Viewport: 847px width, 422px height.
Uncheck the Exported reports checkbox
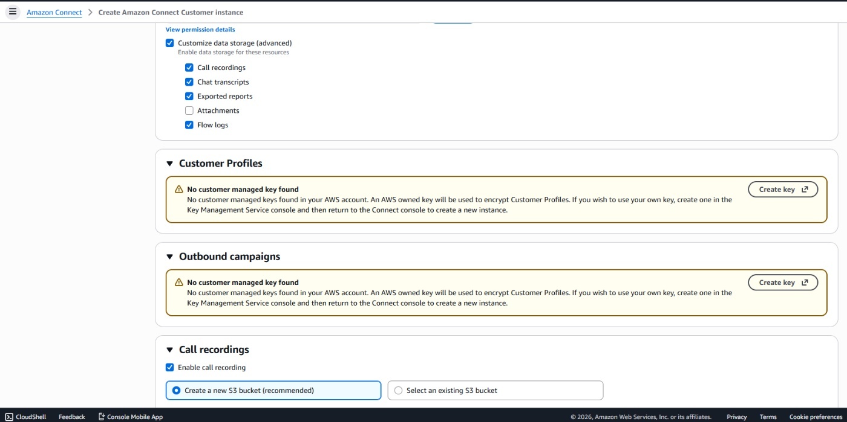[189, 96]
